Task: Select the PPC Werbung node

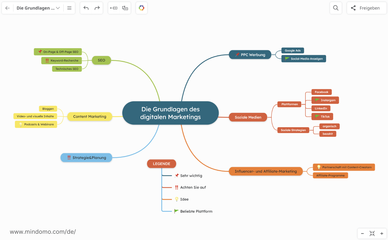Action: point(250,55)
